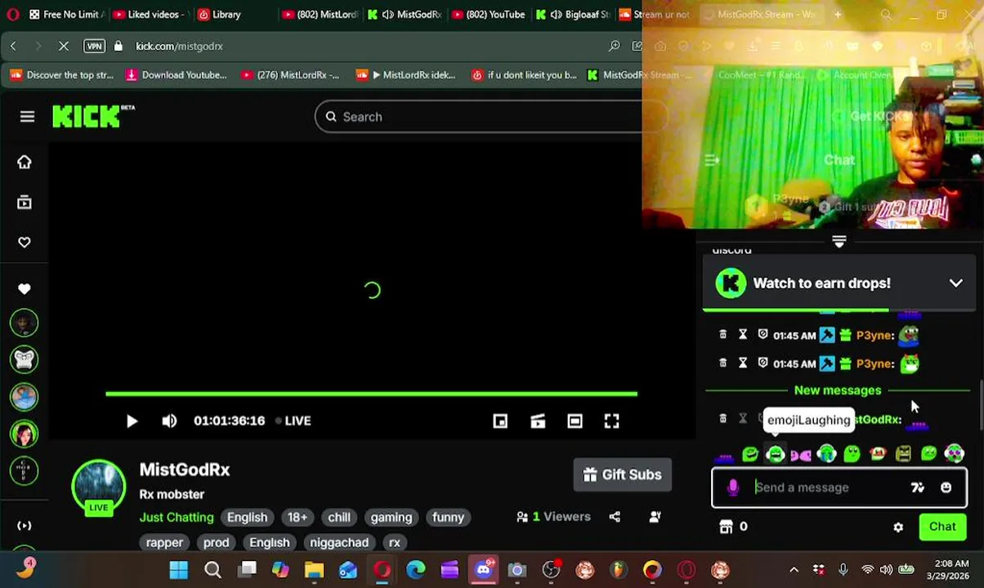Image resolution: width=984 pixels, height=588 pixels.
Task: Open the Browse icon in Kick sidebar
Action: coord(25,202)
